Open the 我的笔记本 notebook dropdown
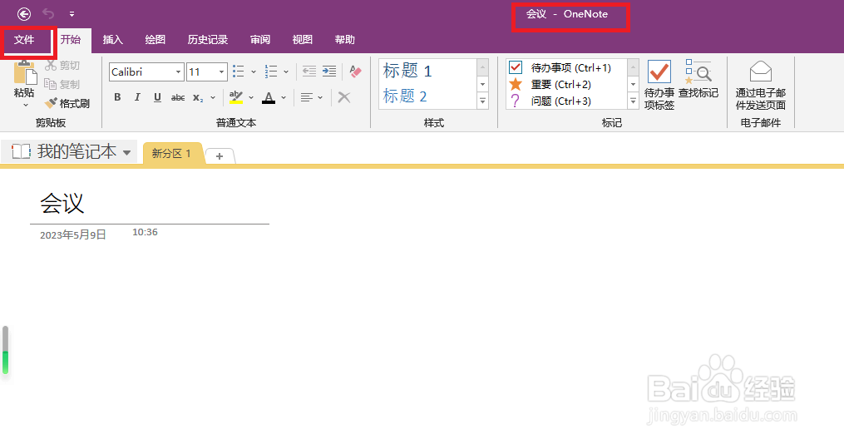844x444 pixels. click(71, 152)
